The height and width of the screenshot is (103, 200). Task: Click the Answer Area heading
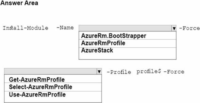coord(19,3)
